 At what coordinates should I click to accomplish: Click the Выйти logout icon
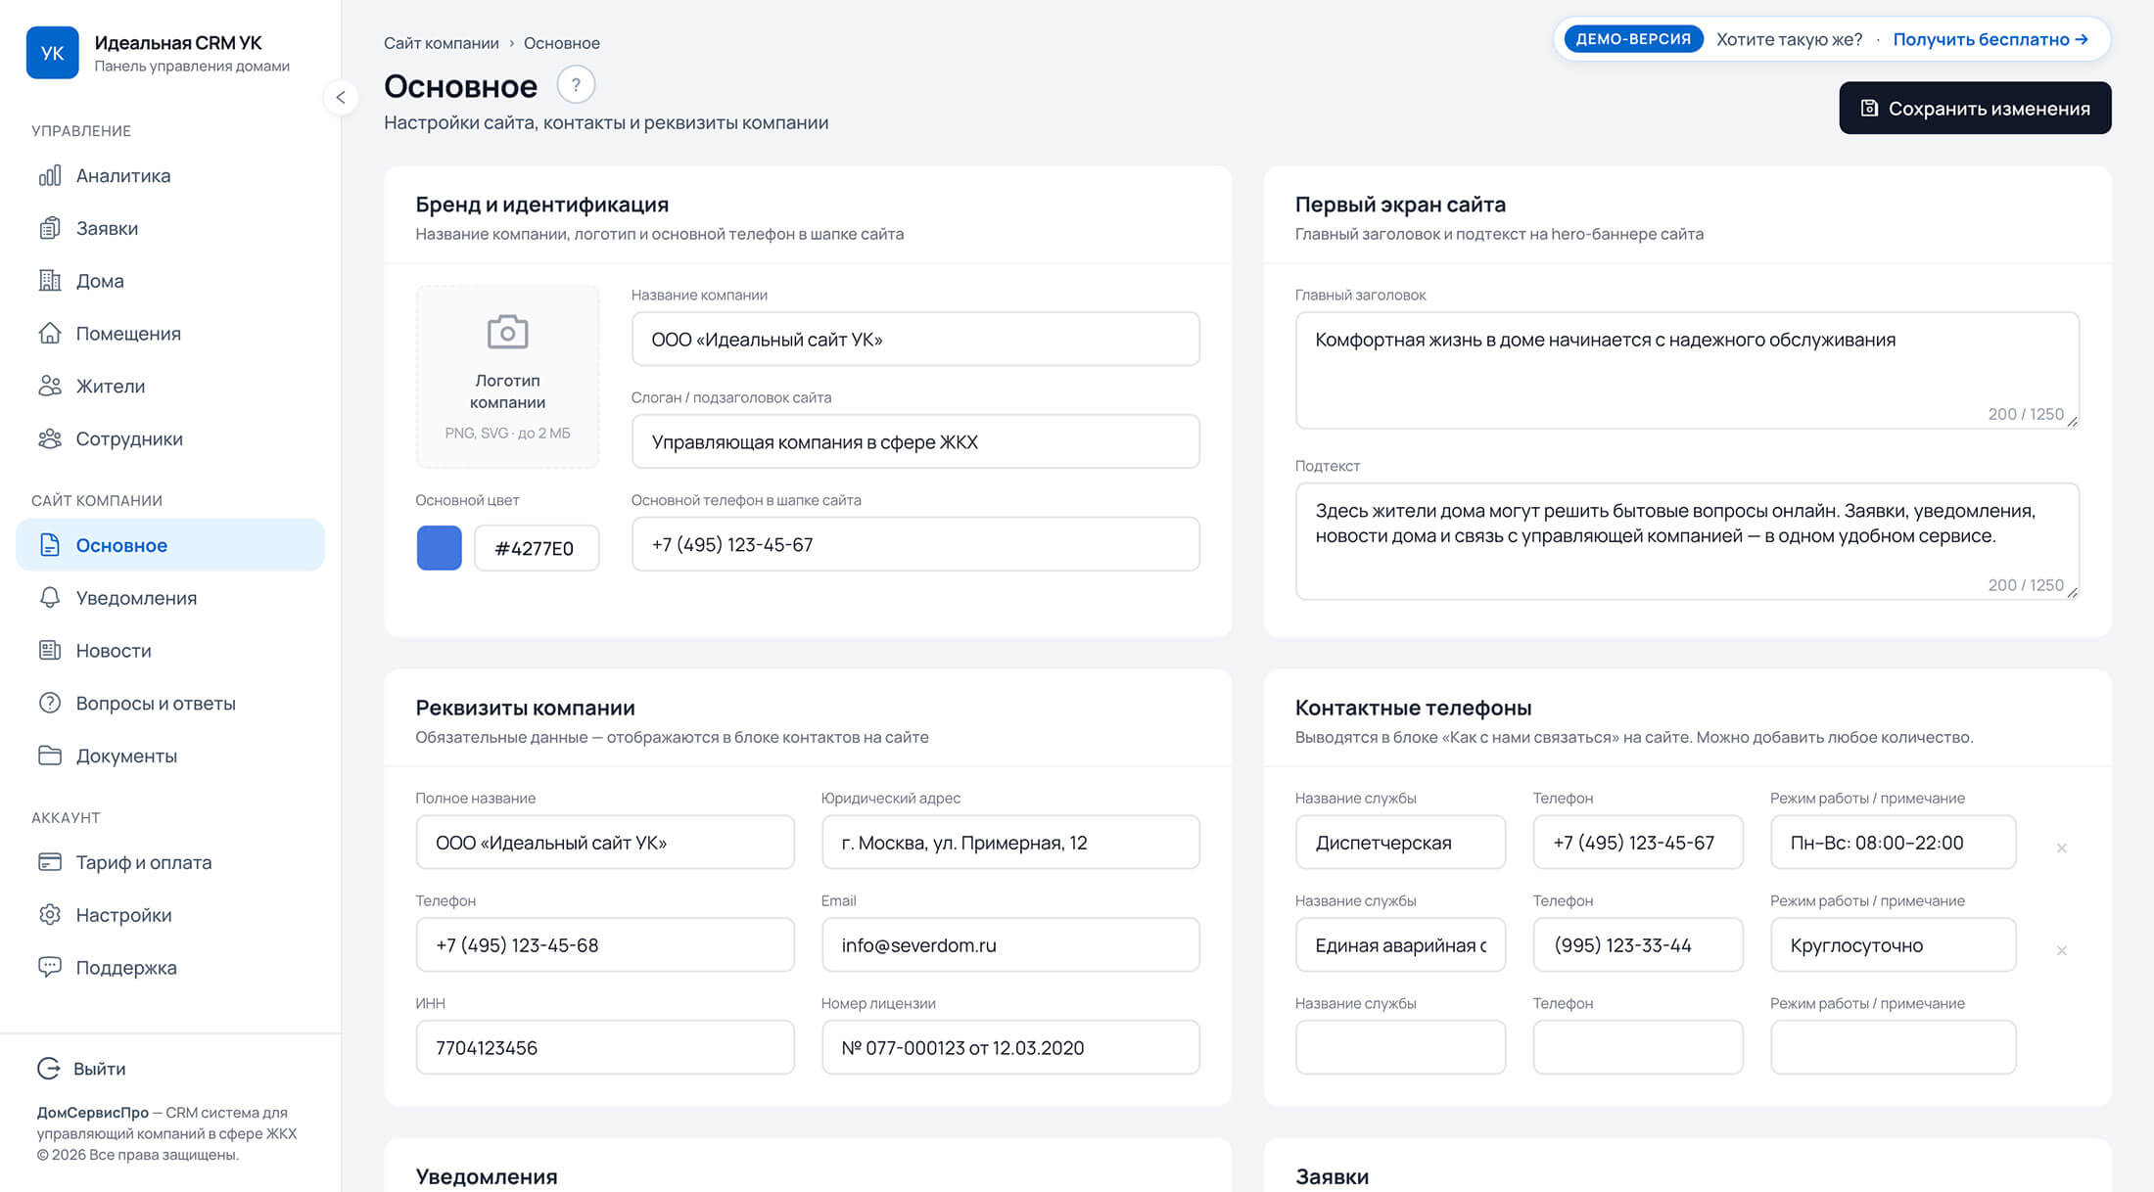click(x=48, y=1069)
